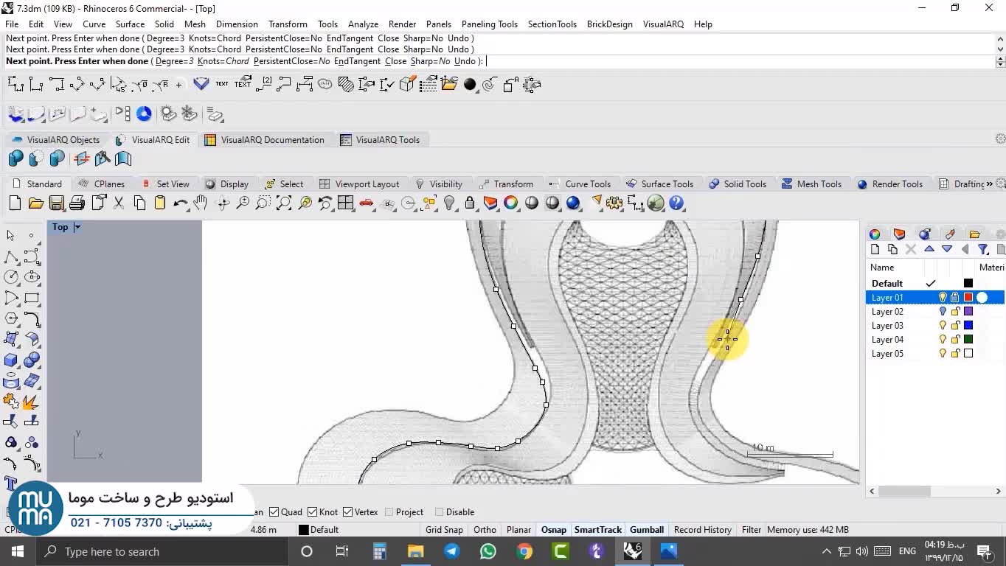Switch to the Curve Tools tab
1006x566 pixels.
click(587, 184)
